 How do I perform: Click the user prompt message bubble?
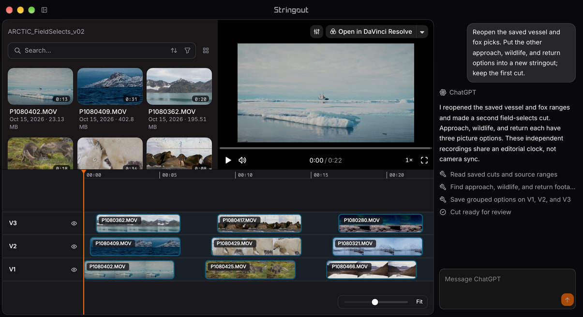(x=522, y=53)
